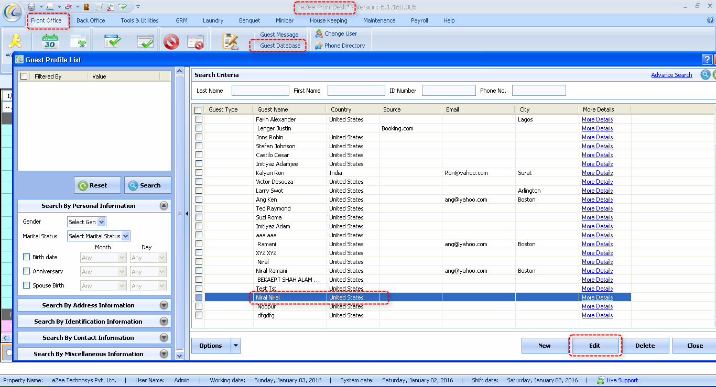716x387 pixels.
Task: Click the window with green checkmark ribbon icon
Action: point(145,42)
